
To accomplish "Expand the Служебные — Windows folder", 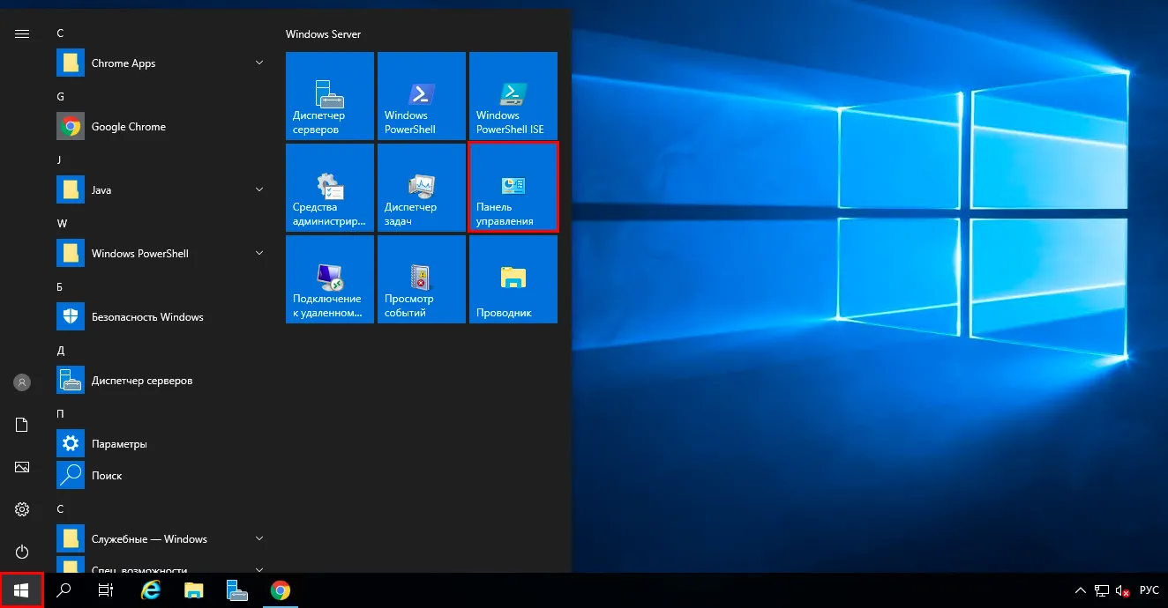I will point(161,539).
